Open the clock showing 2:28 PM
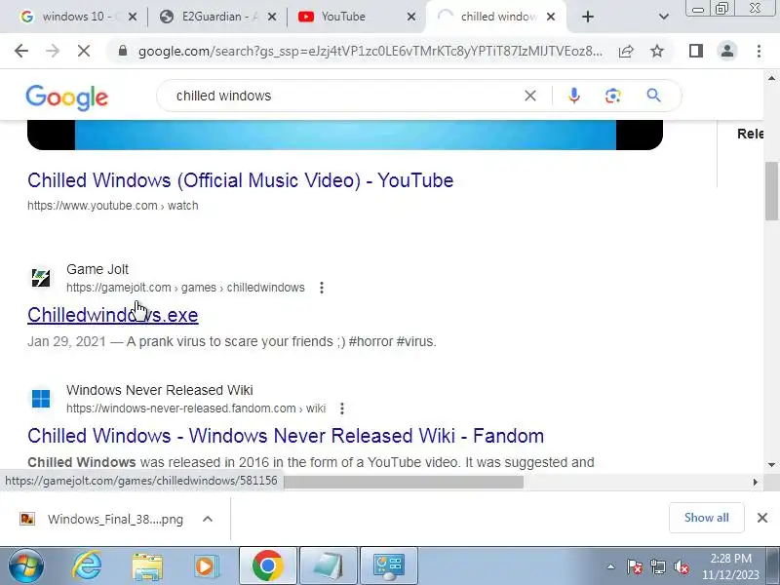Viewport: 780px width, 585px height. pyautogui.click(x=730, y=566)
